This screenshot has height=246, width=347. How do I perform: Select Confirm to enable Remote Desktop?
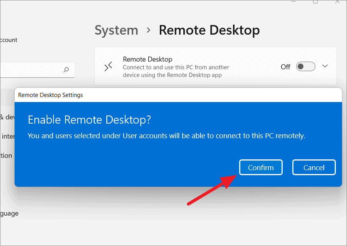pyautogui.click(x=261, y=167)
